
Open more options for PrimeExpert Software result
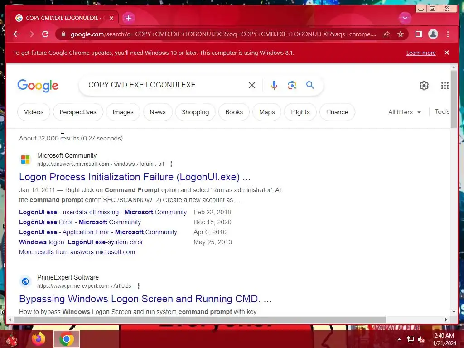coord(139,286)
